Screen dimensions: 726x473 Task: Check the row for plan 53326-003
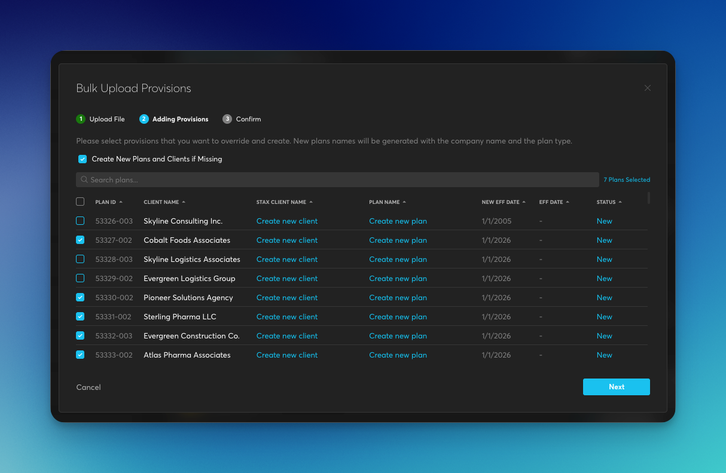pos(80,221)
